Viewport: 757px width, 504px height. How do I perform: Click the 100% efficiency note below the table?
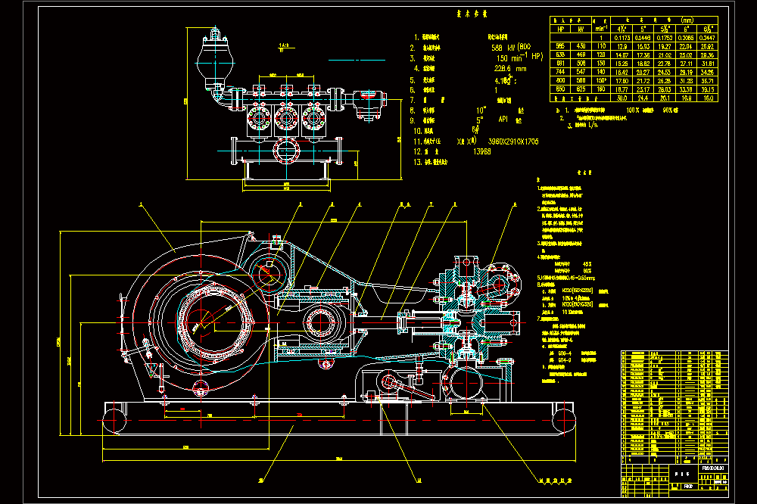click(632, 110)
